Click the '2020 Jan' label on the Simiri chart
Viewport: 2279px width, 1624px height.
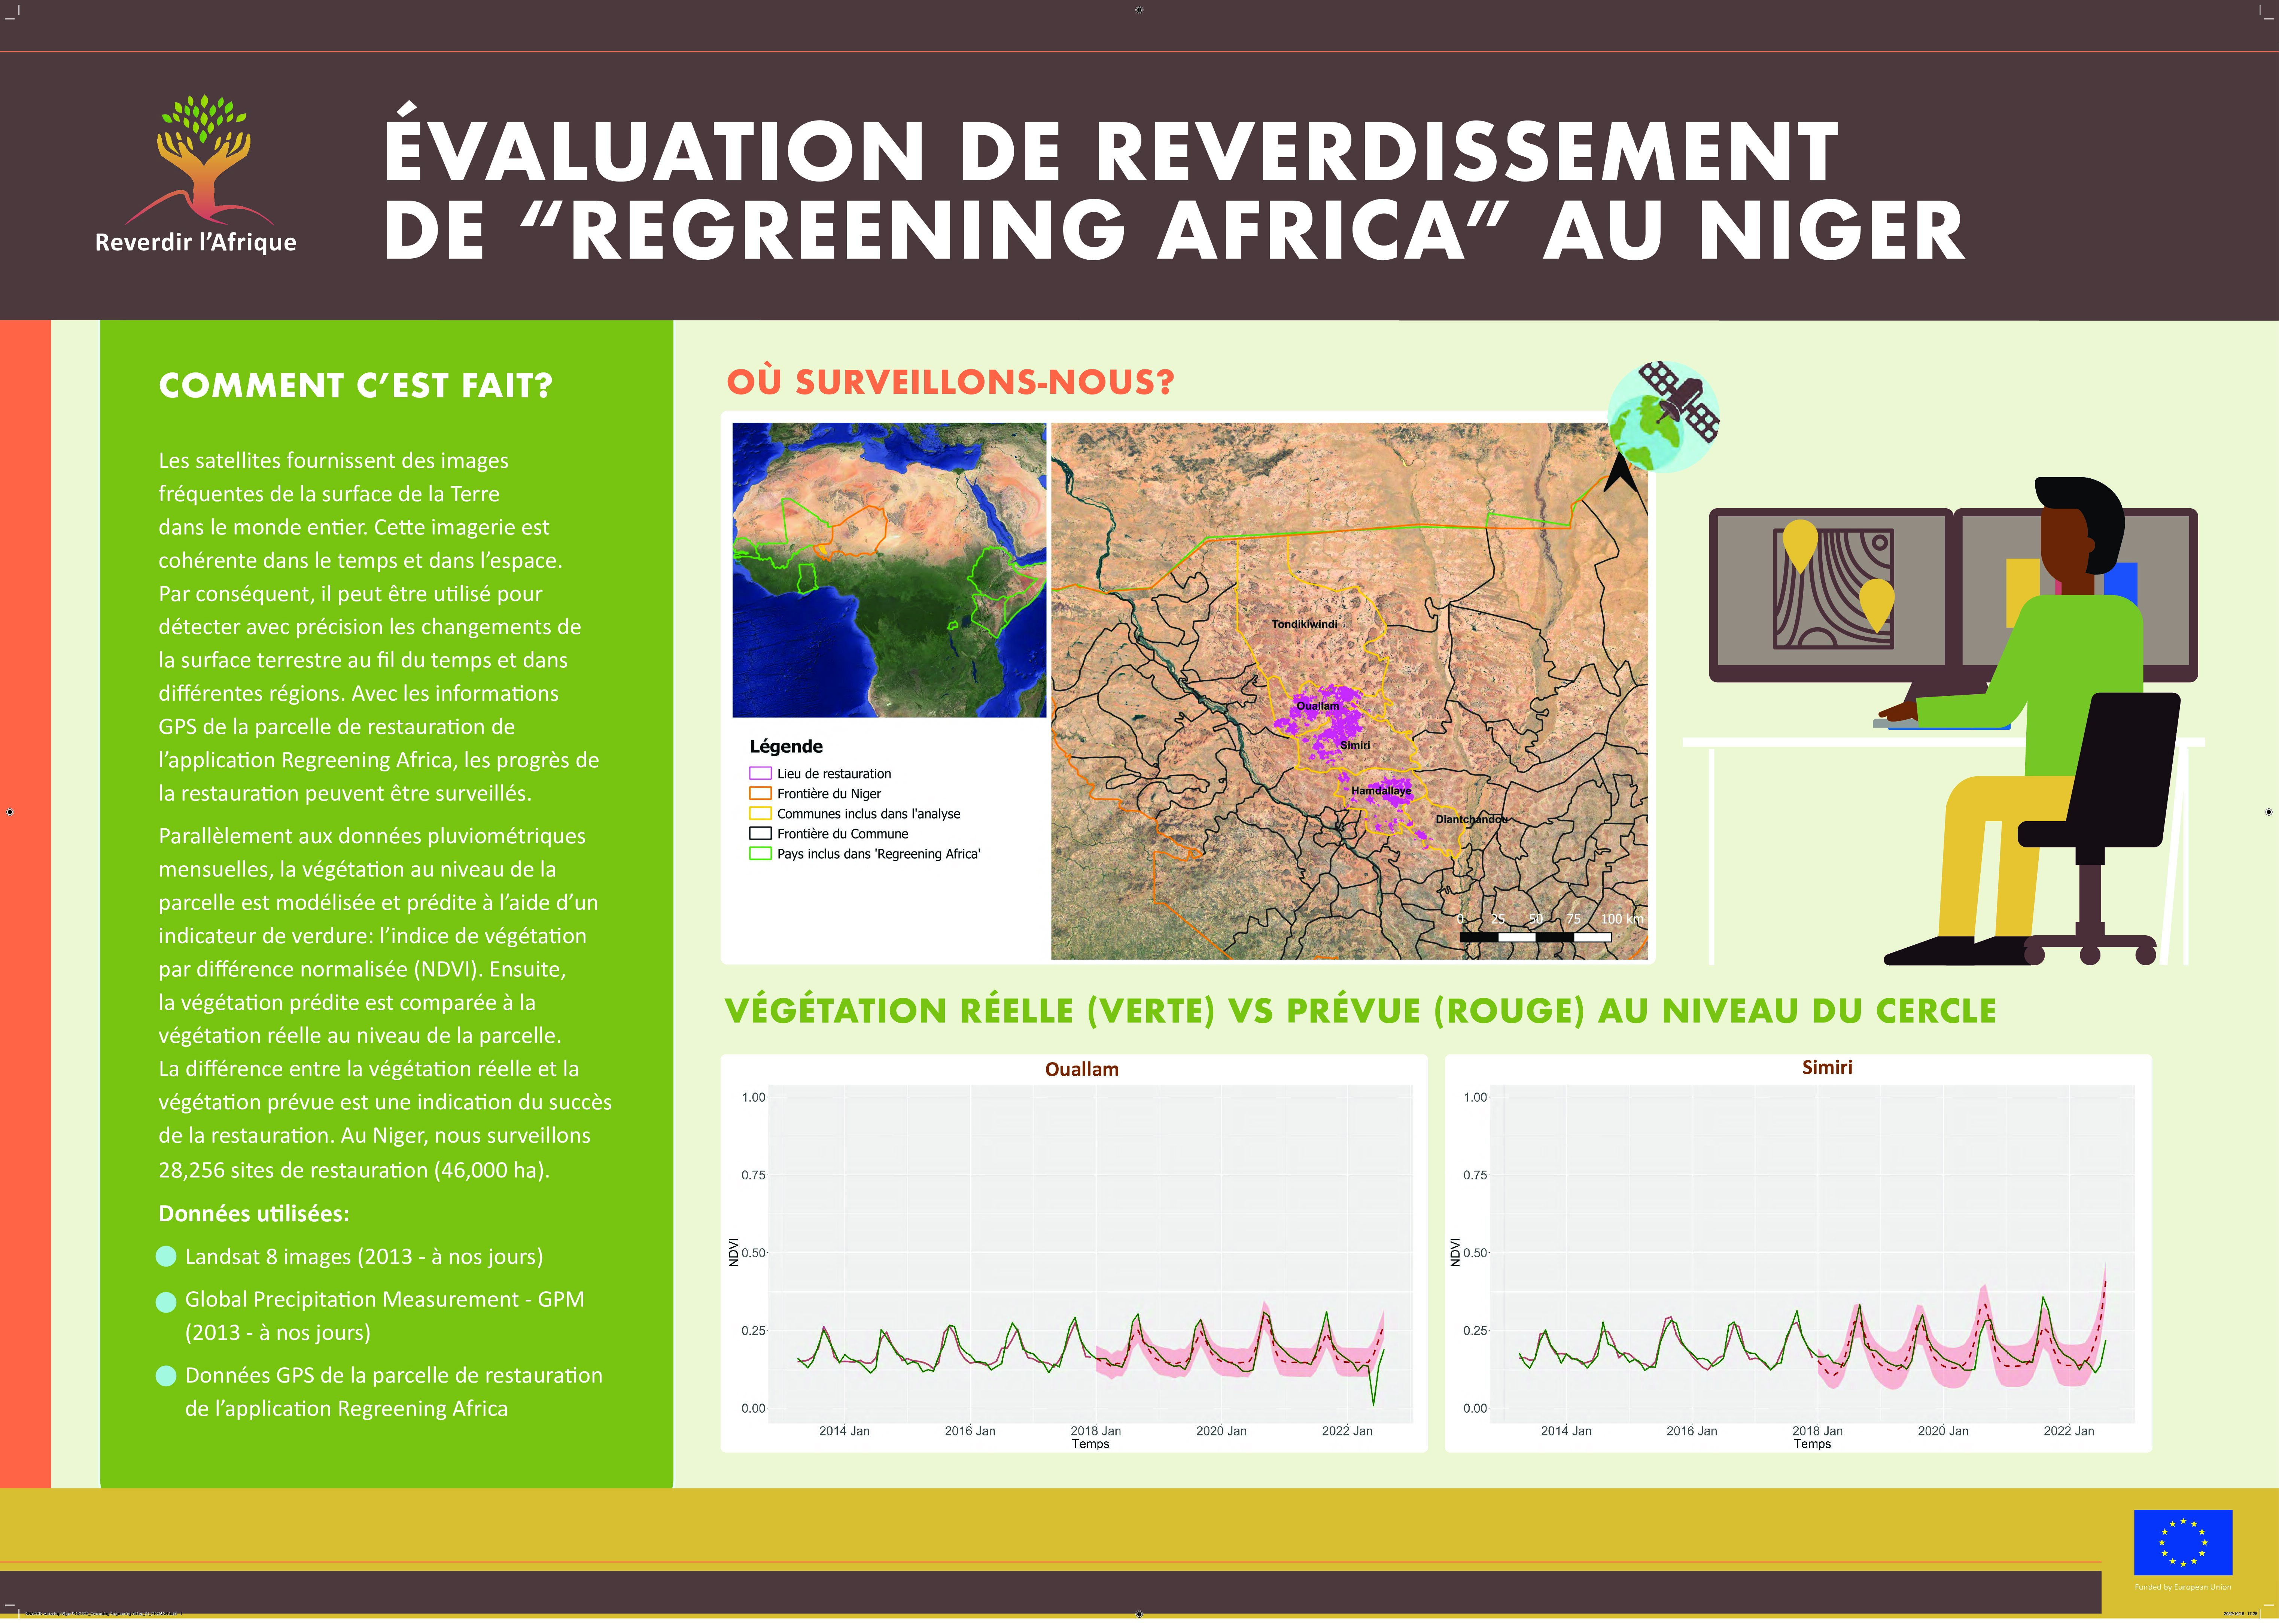[x=1943, y=1431]
